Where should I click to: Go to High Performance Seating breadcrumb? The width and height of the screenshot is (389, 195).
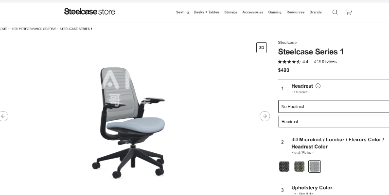coord(33,29)
